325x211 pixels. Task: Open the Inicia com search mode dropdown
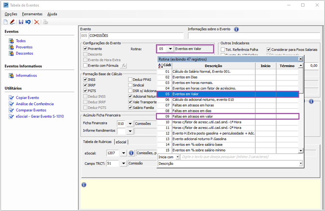point(178,157)
